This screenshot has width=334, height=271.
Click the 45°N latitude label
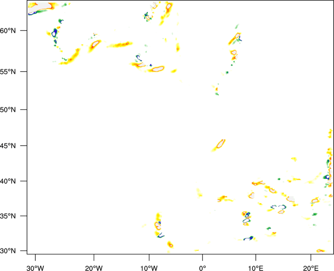(8, 146)
